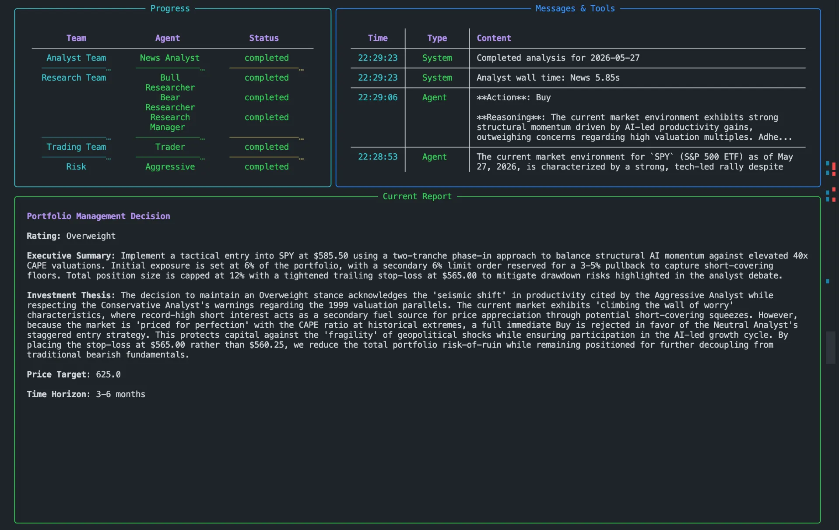
Task: Click the '**Action**: Buy' message line
Action: point(513,97)
